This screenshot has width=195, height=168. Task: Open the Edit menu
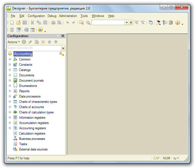22,16
